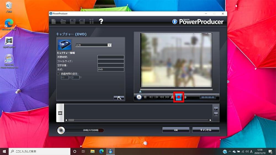Click the preview seek bar
The width and height of the screenshot is (276, 155).
tap(176, 89)
